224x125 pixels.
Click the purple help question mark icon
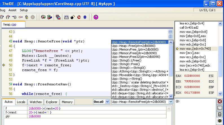tap(96, 17)
